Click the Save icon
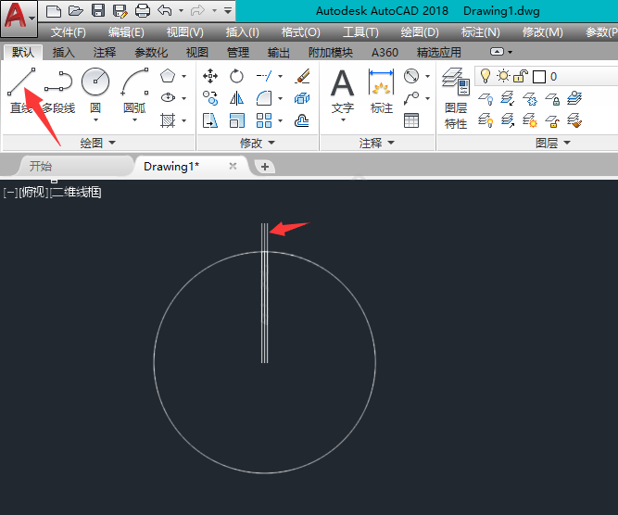The width and height of the screenshot is (618, 515). (x=98, y=10)
